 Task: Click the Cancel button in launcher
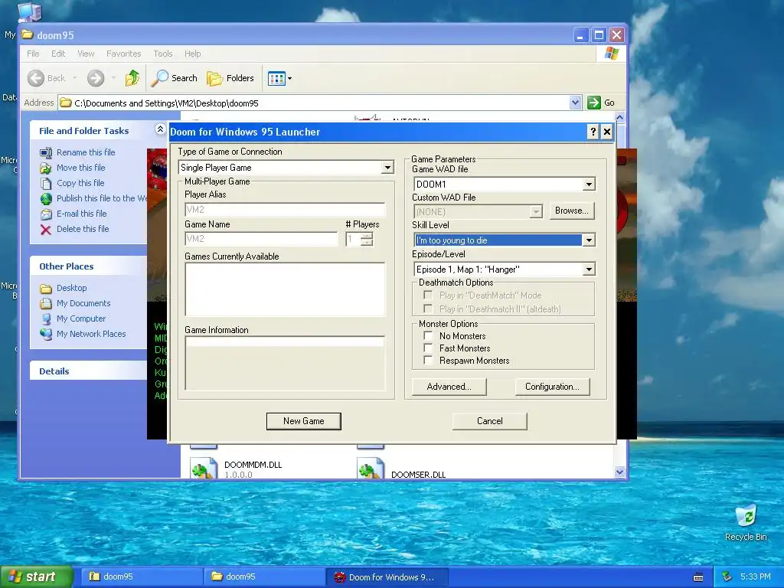489,421
